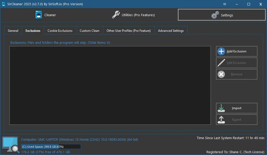Screen dimensions: 267x155
Task: Click the X circle Remove icon
Action: click(x=221, y=74)
